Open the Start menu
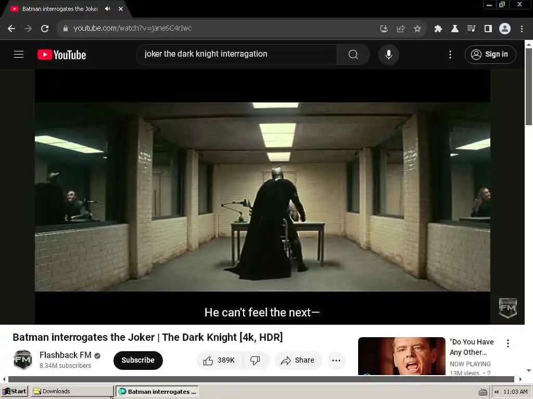Viewport: 533px width, 399px height. tap(15, 392)
